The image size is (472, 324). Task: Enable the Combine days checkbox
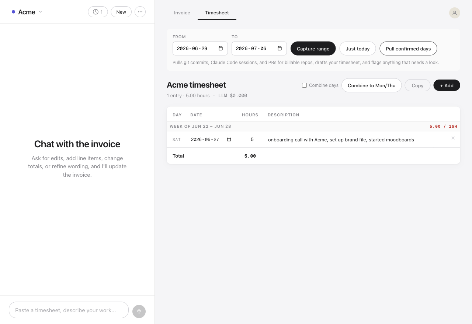click(x=304, y=85)
